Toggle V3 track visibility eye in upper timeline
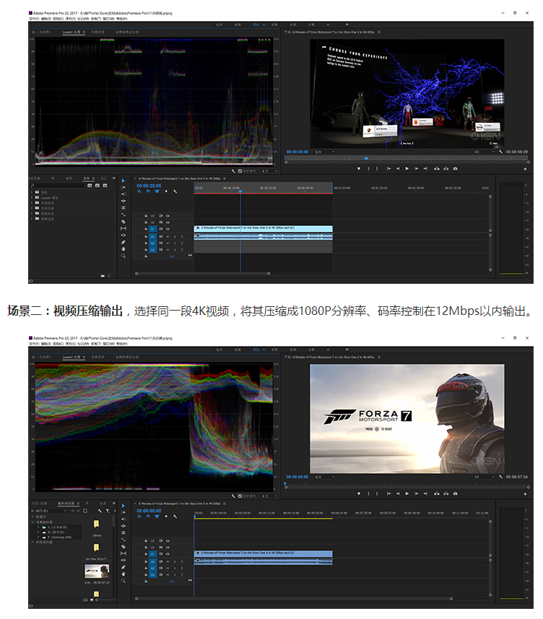This screenshot has height=619, width=543. pyautogui.click(x=168, y=216)
